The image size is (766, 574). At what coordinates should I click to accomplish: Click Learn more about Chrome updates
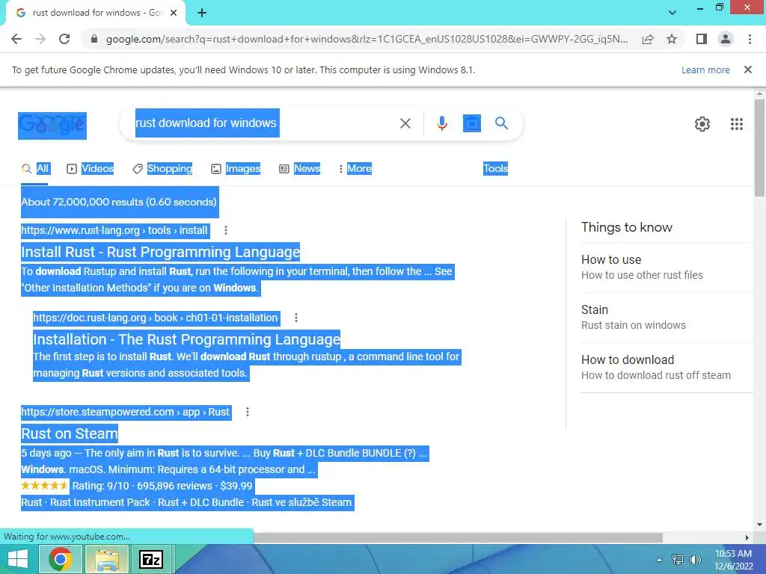tap(705, 70)
